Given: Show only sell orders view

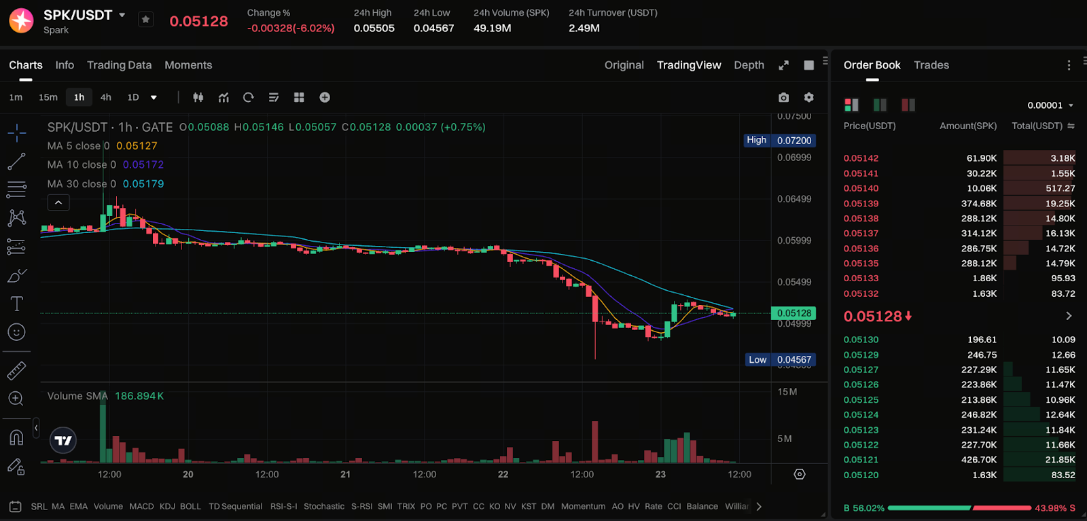Looking at the screenshot, I should (908, 105).
